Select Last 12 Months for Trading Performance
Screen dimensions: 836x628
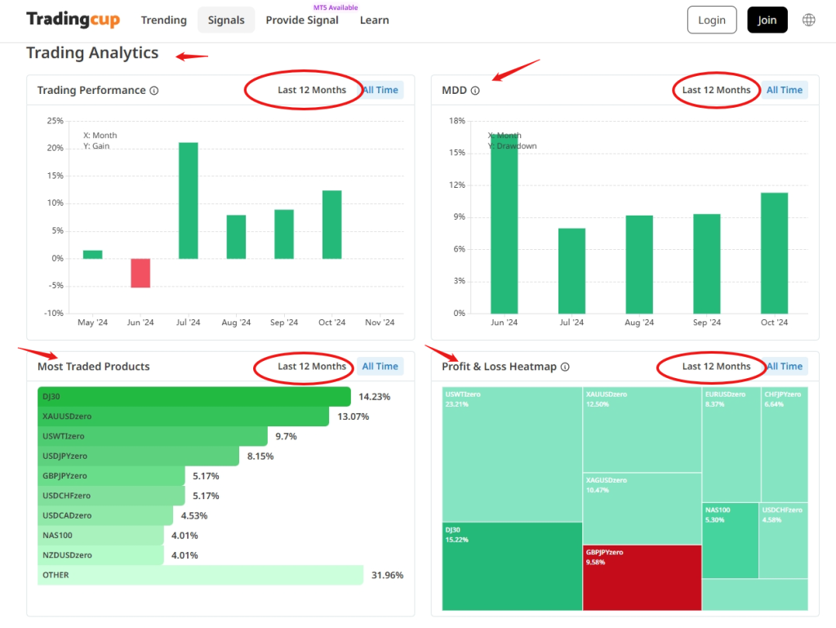312,90
